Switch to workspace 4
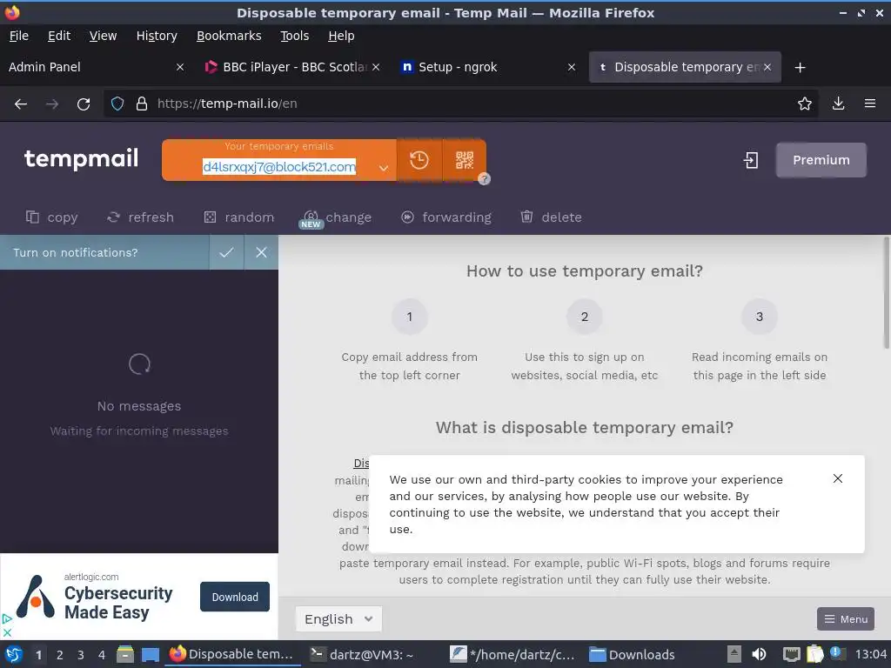 (102, 654)
